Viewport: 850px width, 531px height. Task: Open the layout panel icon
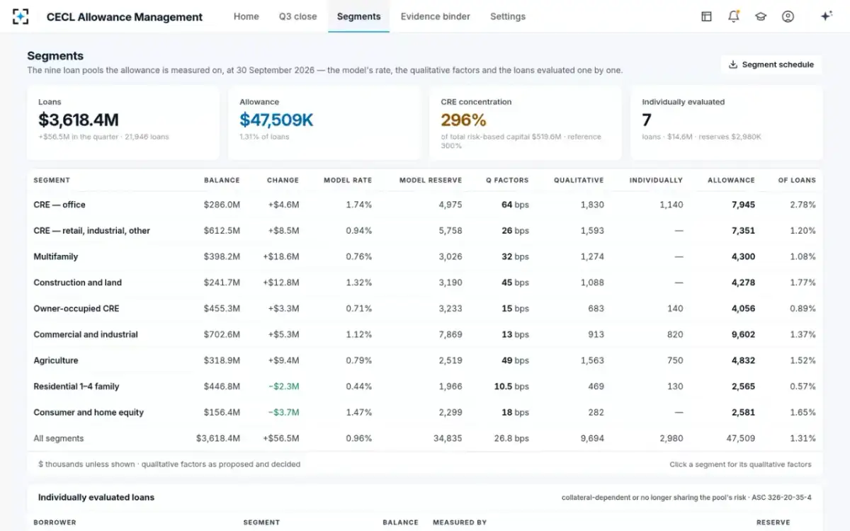pyautogui.click(x=706, y=16)
